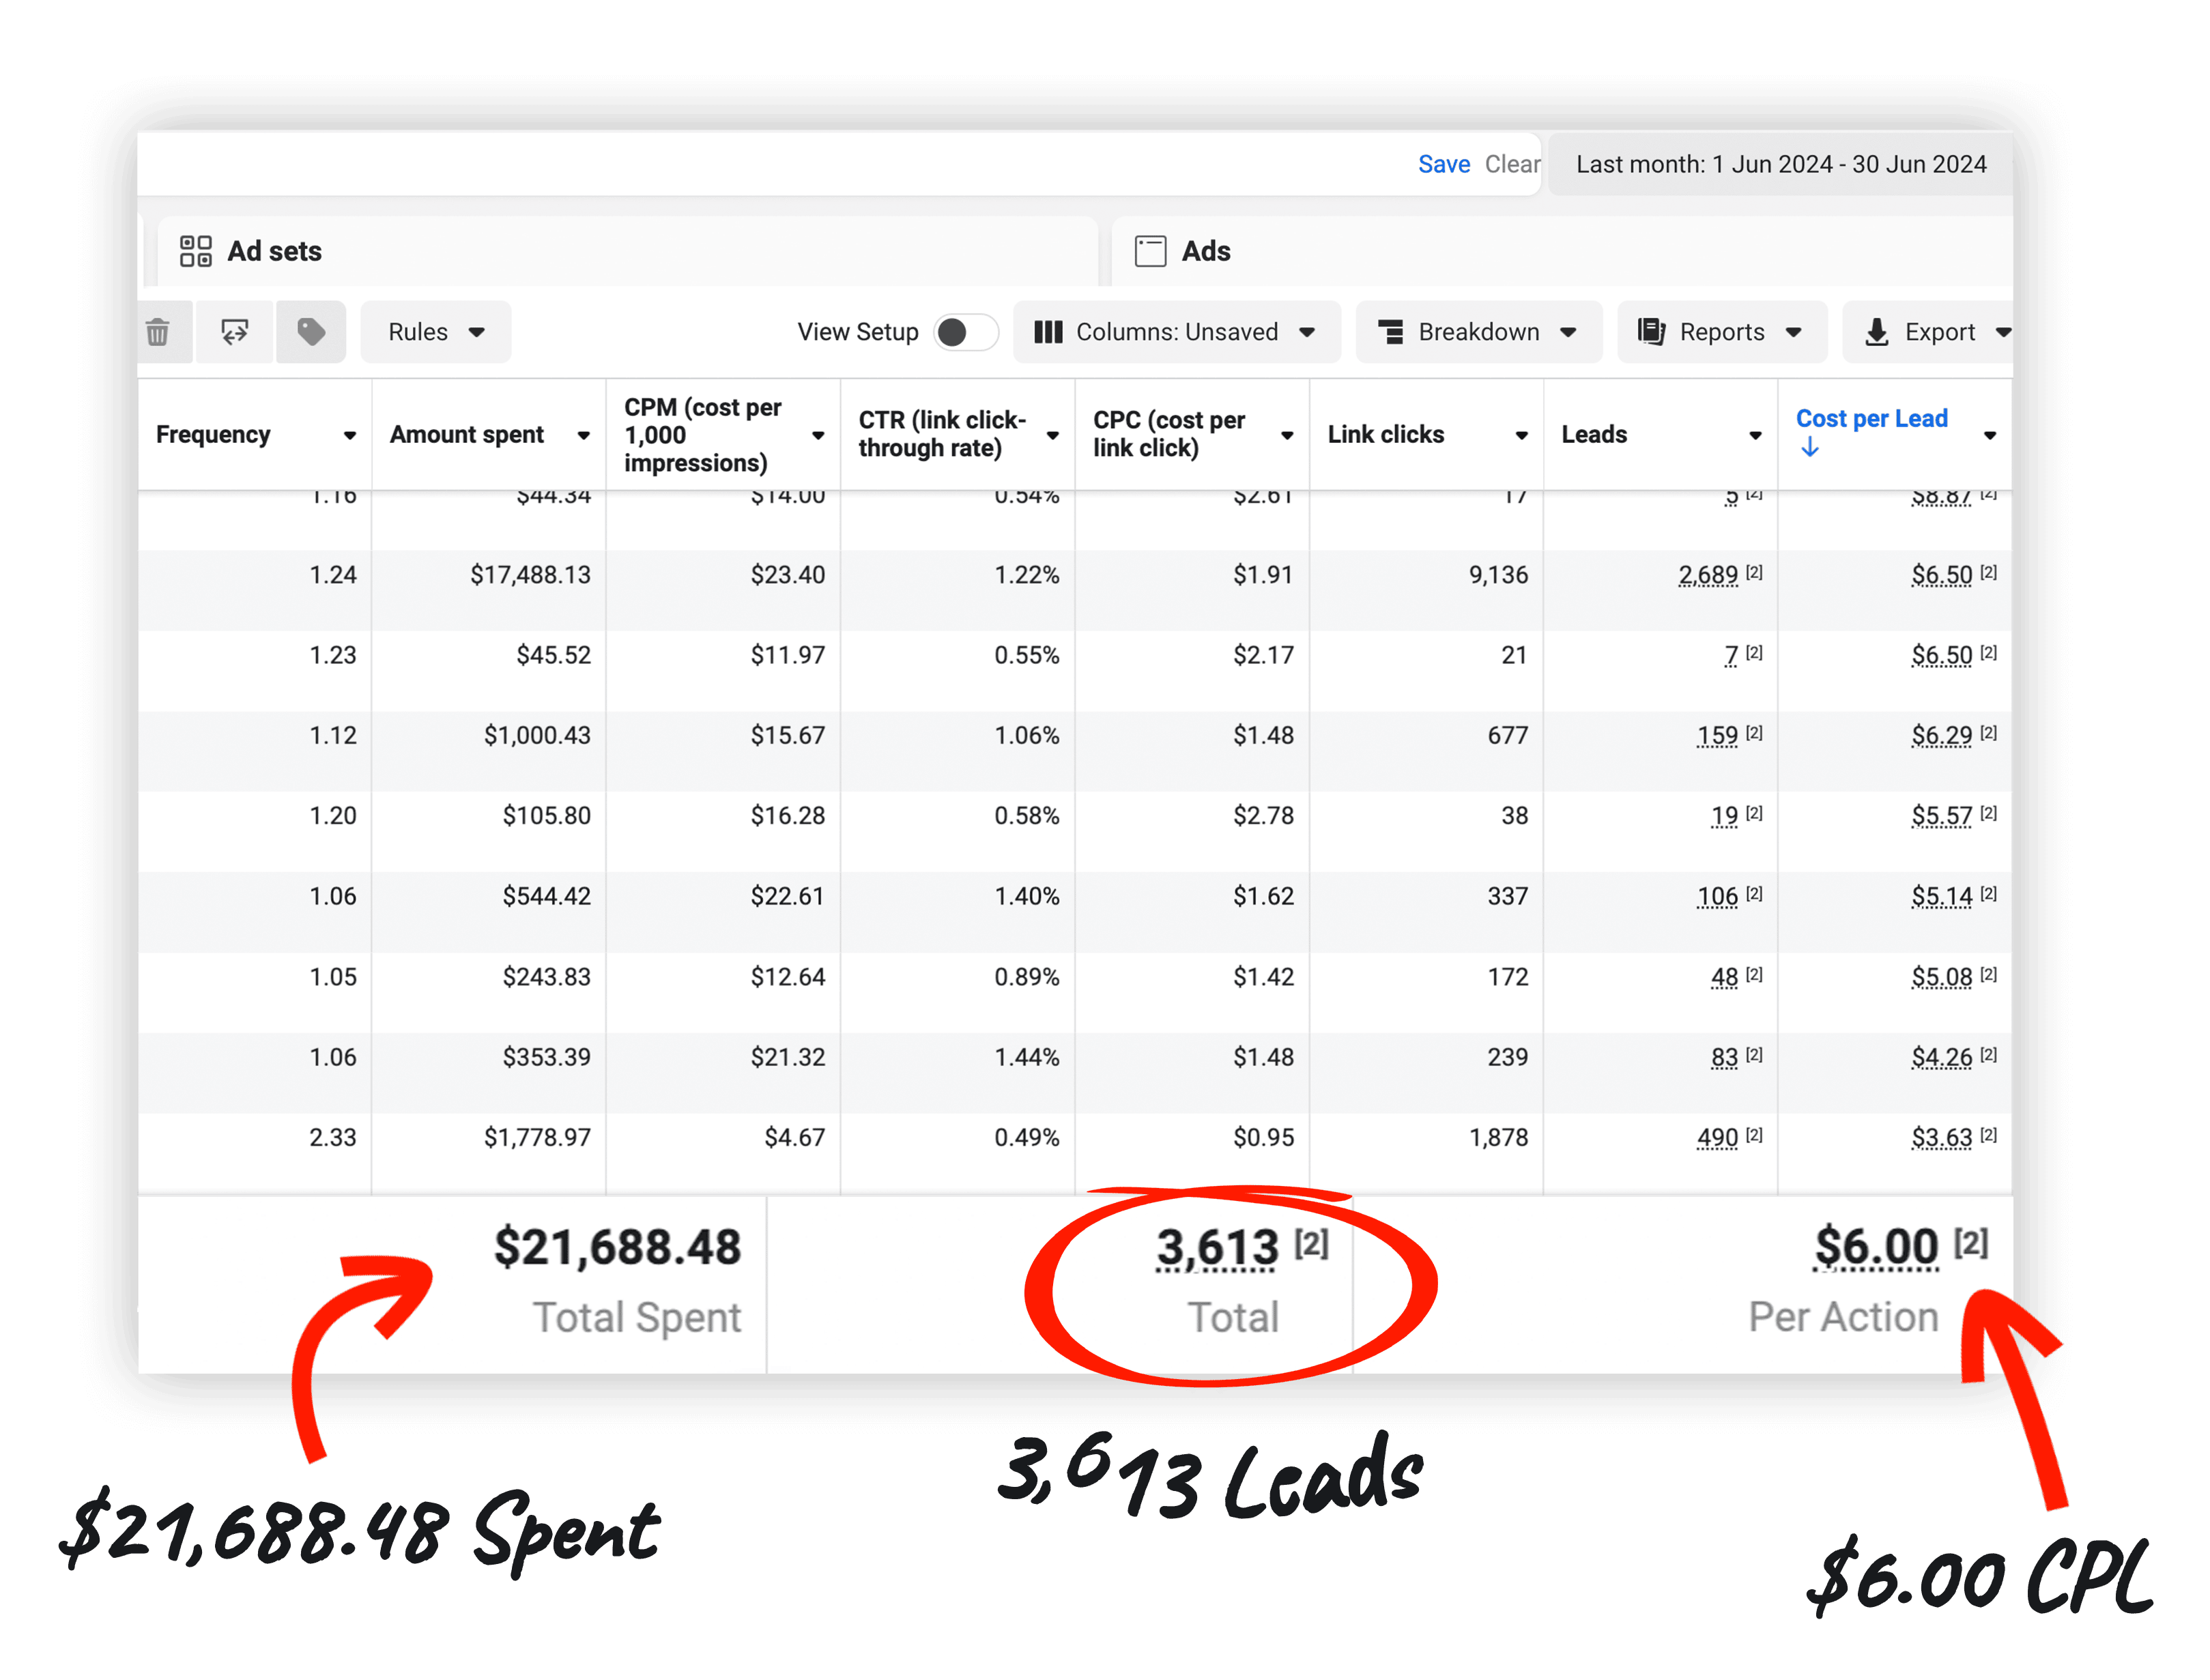2210x1680 pixels.
Task: Click the Reports document icon
Action: point(1651,332)
